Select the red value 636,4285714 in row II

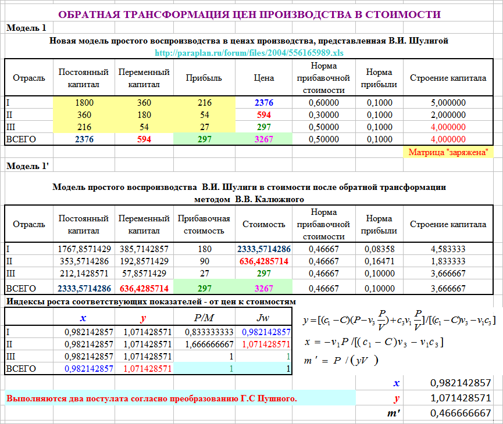[x=263, y=261]
